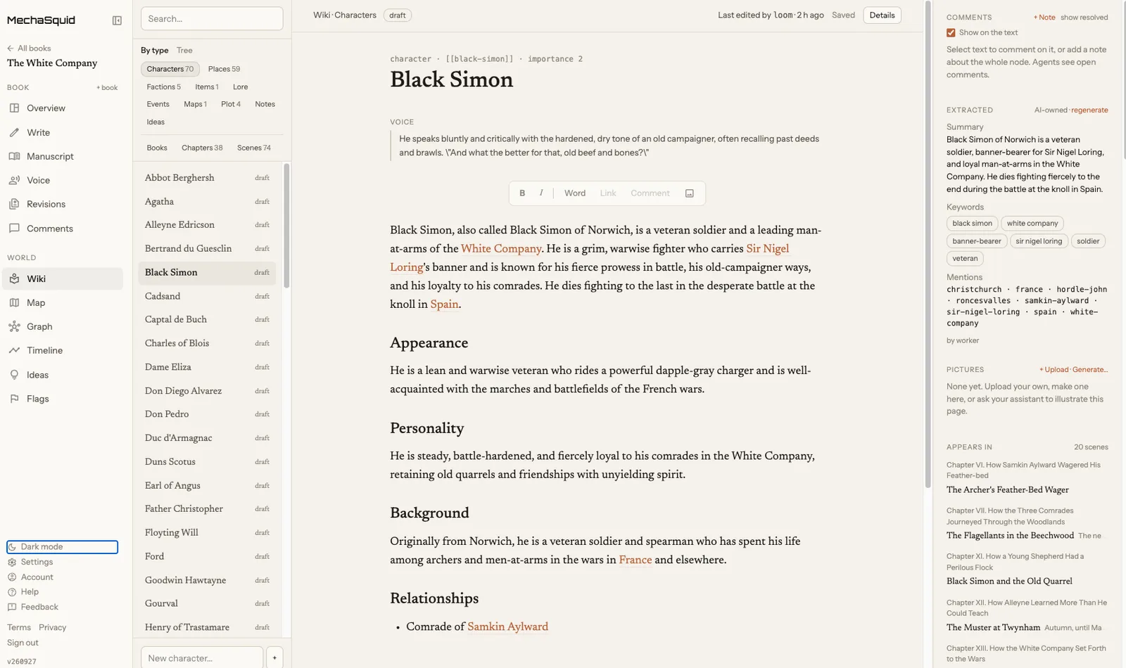Select Bertrand du Guesclin in character list

207,249
